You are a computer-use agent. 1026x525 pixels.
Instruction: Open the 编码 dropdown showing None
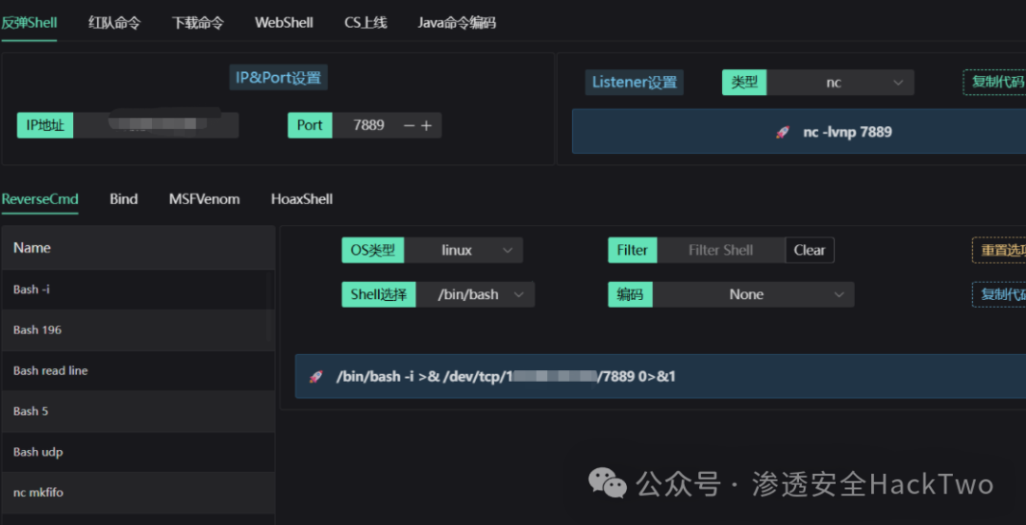753,294
